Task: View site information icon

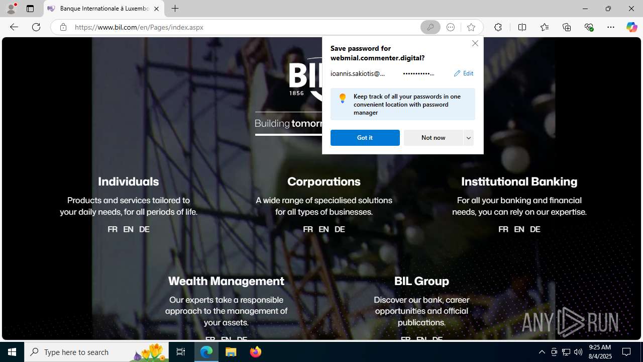Action: [63, 27]
